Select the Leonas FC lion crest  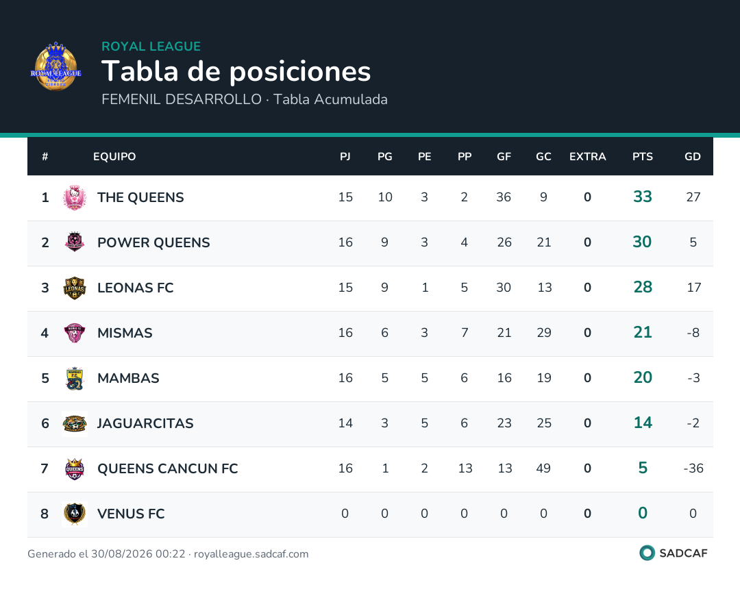pos(75,288)
